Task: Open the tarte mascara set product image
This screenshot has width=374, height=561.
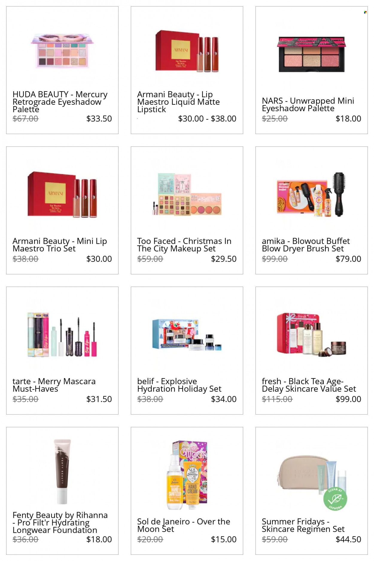Action: point(62,335)
